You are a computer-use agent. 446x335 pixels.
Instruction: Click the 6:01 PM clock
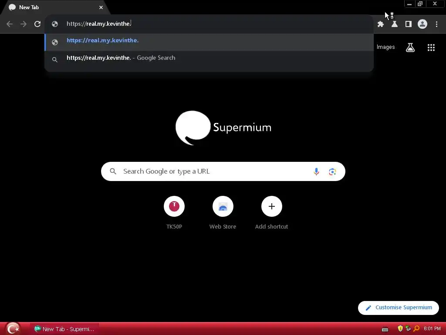(432, 329)
